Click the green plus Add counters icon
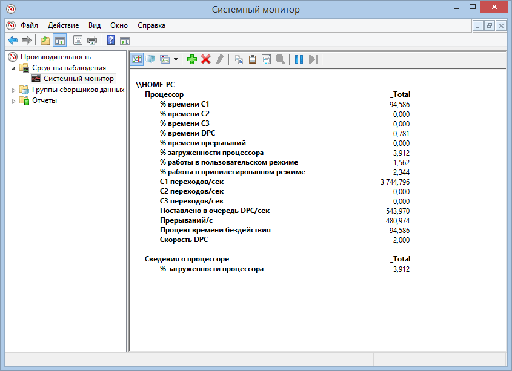This screenshot has height=371, width=512. click(192, 59)
